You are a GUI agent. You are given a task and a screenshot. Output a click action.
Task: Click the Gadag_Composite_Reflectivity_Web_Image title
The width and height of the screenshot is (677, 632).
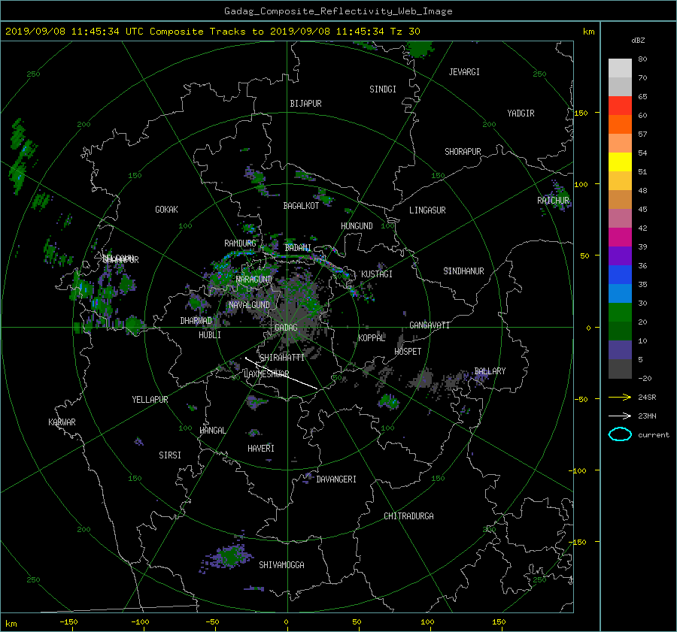click(x=338, y=11)
